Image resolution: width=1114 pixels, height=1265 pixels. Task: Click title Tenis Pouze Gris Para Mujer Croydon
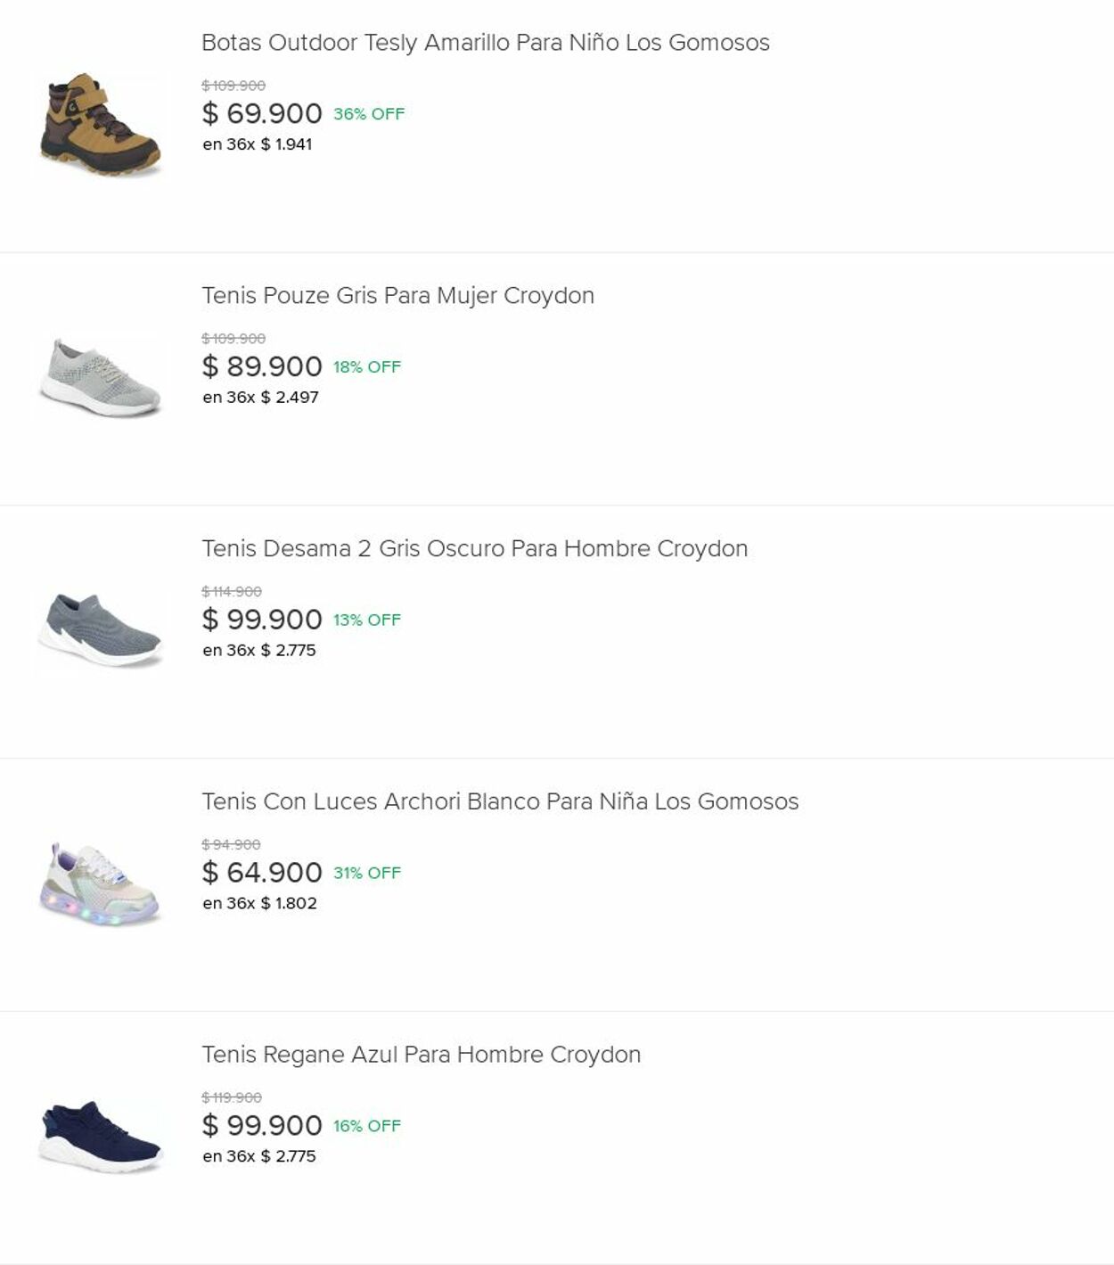coord(397,296)
